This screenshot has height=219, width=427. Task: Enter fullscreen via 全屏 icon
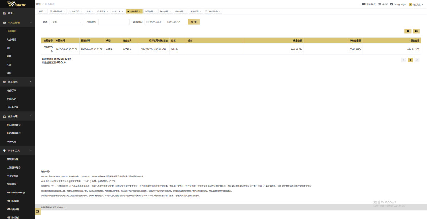[x=380, y=4]
